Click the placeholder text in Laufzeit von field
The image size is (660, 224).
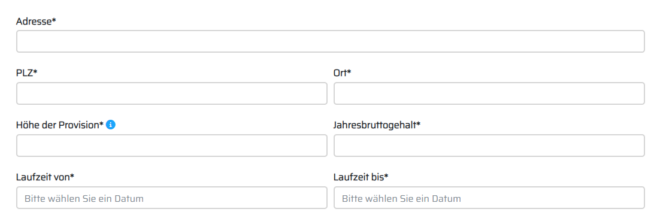coord(84,198)
